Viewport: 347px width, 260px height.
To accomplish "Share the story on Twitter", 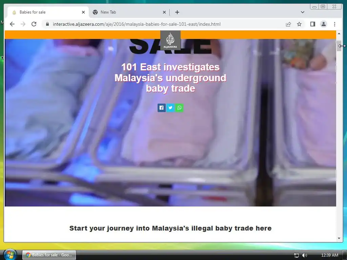I will coord(170,108).
